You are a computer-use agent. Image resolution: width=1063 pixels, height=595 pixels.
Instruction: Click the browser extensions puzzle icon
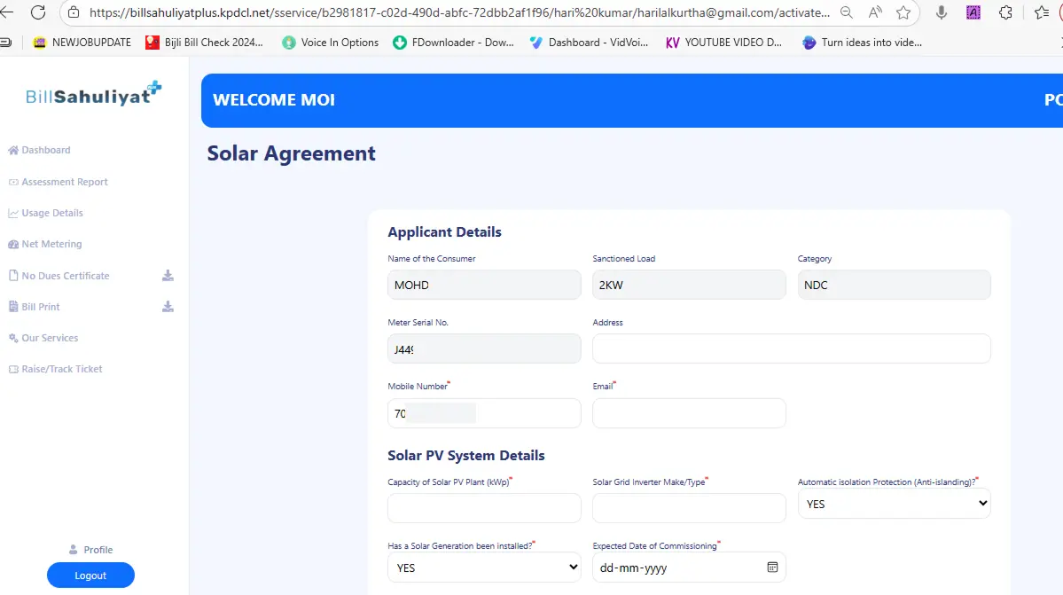point(1005,12)
